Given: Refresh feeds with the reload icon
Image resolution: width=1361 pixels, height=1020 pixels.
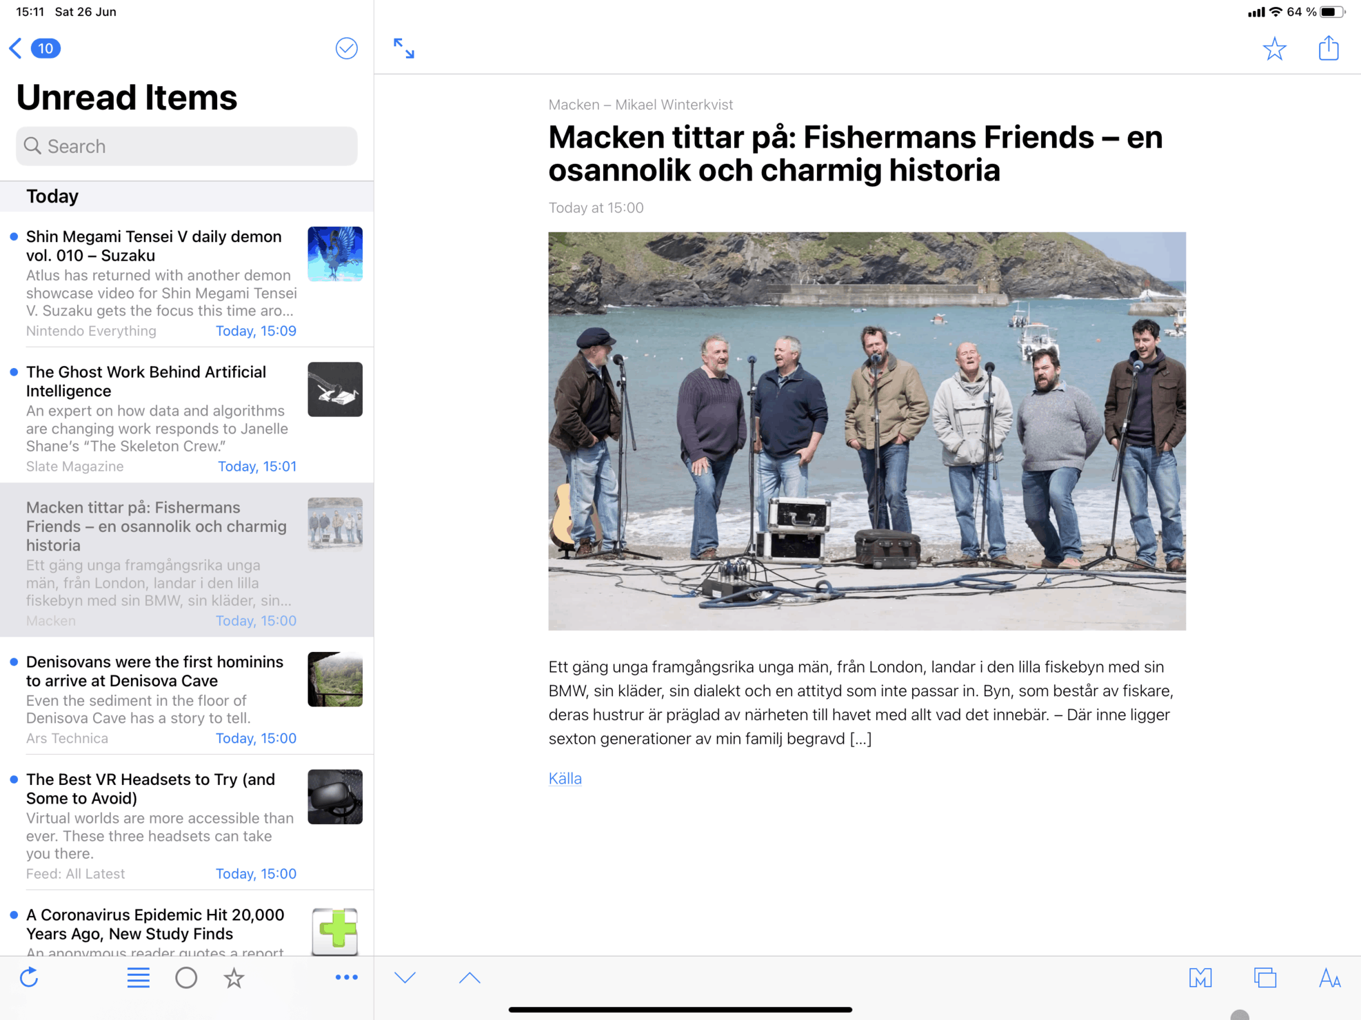Looking at the screenshot, I should pyautogui.click(x=30, y=977).
